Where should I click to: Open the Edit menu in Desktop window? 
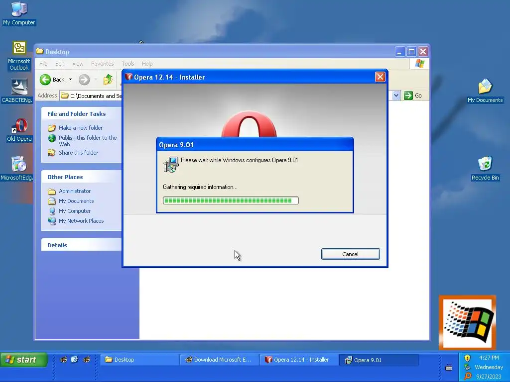pos(60,64)
